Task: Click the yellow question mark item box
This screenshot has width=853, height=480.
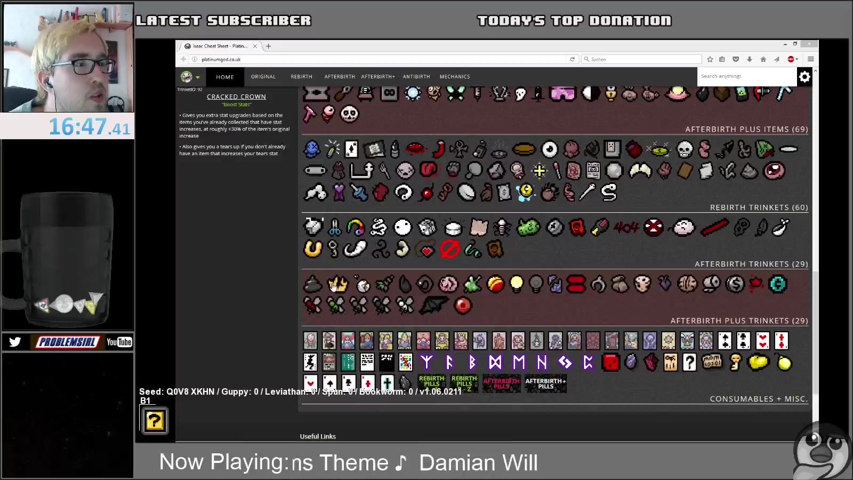Action: 155,421
